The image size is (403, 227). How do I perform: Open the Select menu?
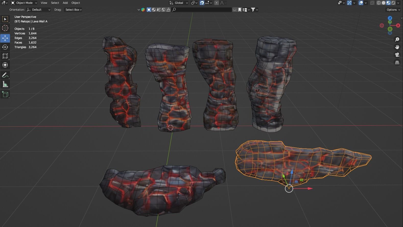coord(55,3)
